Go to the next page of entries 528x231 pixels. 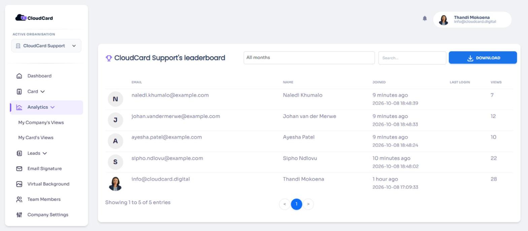pyautogui.click(x=308, y=204)
